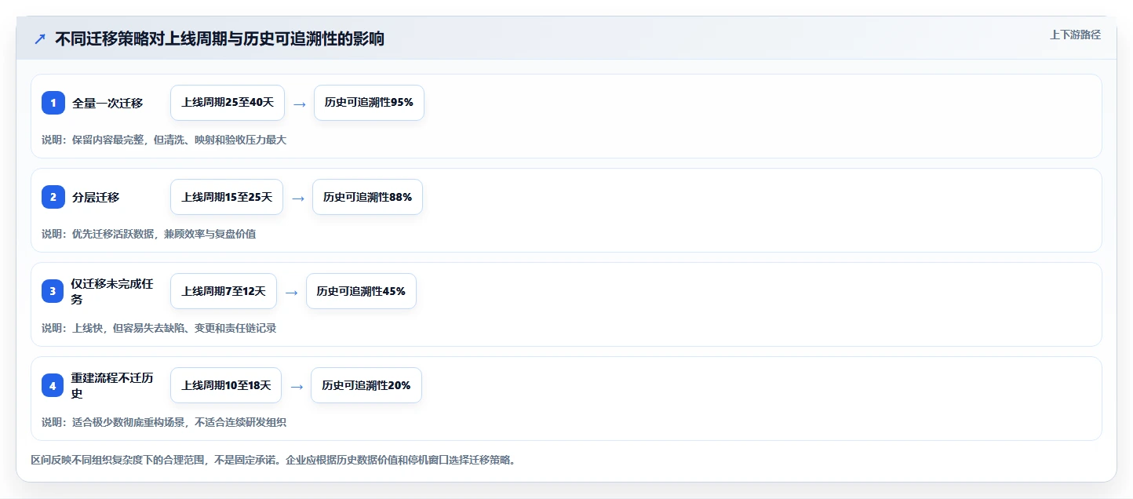Click step badge number 2

click(53, 197)
